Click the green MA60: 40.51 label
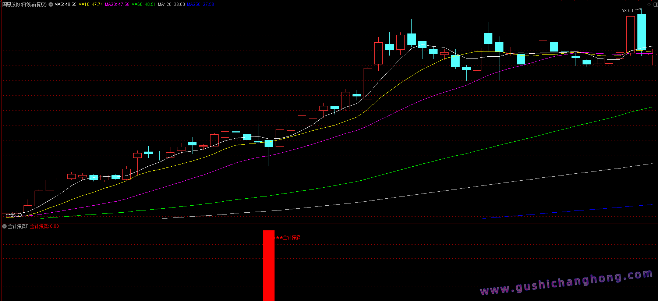658x301 pixels. point(144,4)
